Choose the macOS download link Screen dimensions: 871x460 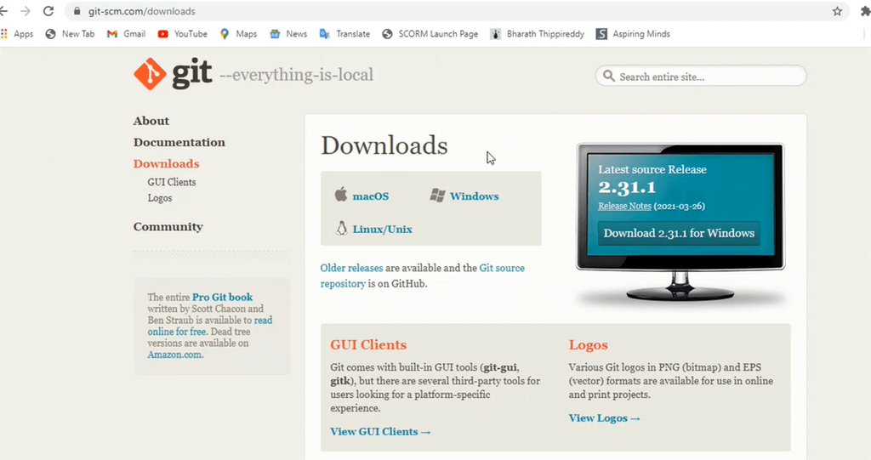371,196
